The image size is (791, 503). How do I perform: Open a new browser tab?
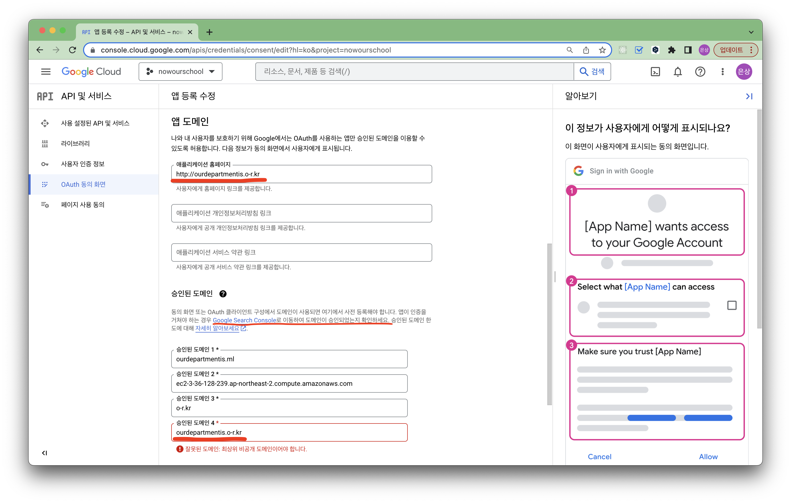[209, 32]
